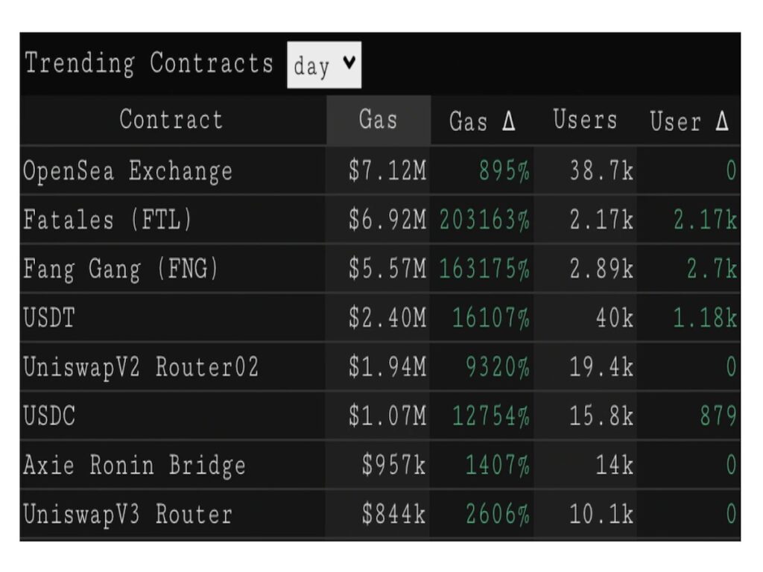This screenshot has height=572, width=763.
Task: Click the $844k gas value
Action: click(x=393, y=514)
